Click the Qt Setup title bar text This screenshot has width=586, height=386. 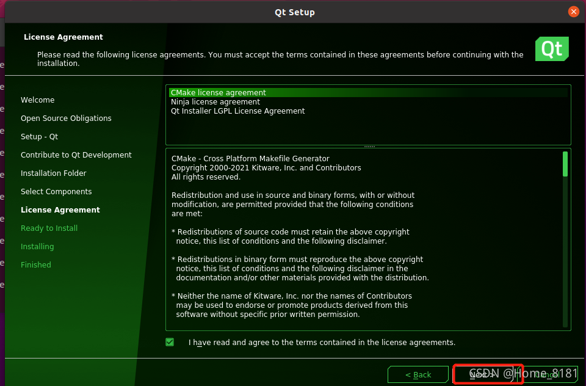[294, 12]
